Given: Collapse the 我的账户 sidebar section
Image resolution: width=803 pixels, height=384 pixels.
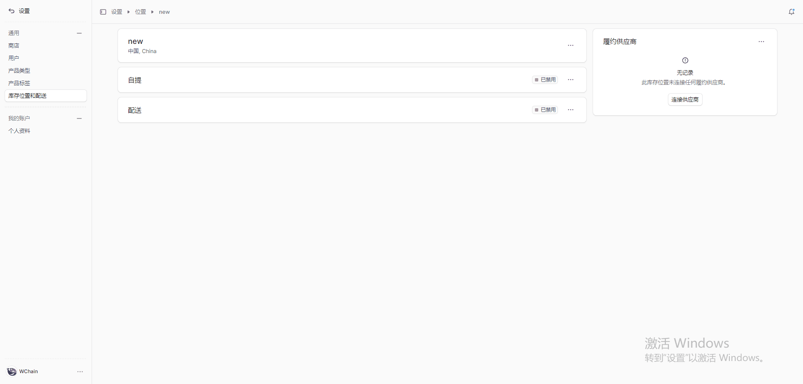Looking at the screenshot, I should pos(79,118).
